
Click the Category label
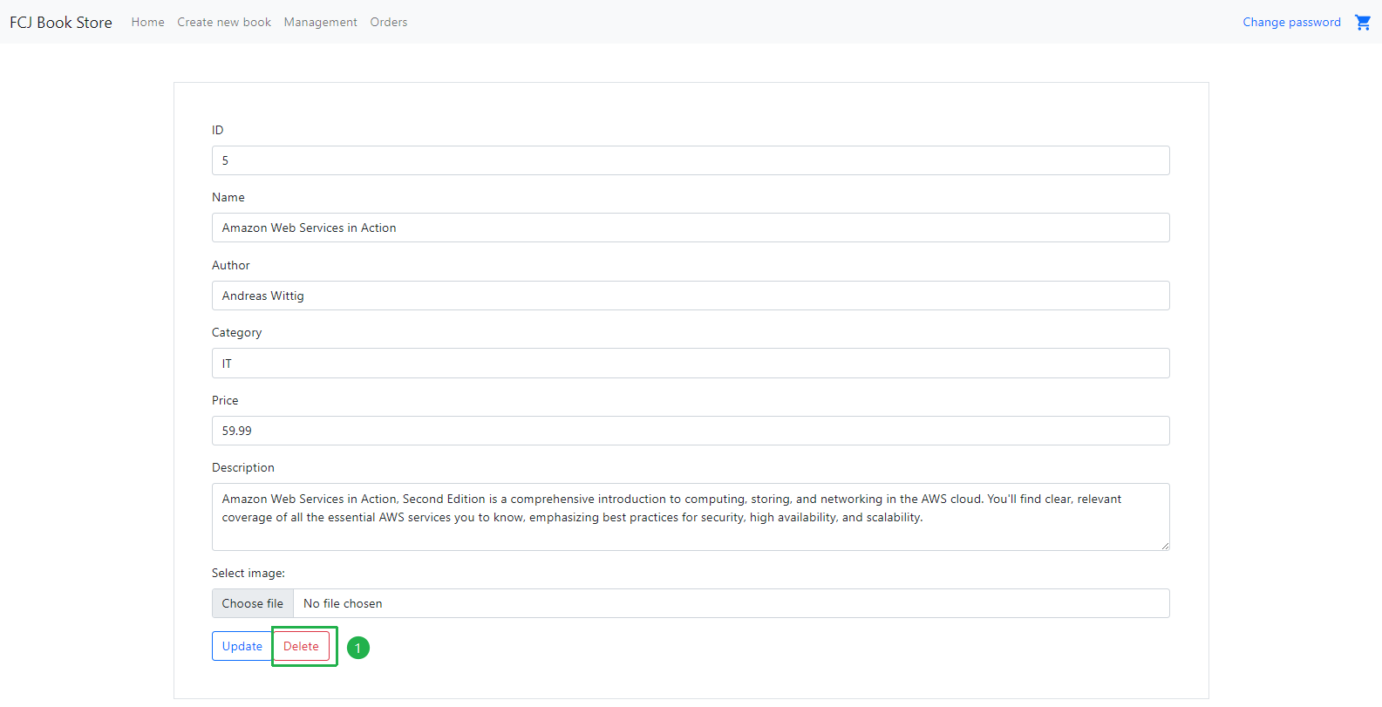point(236,332)
